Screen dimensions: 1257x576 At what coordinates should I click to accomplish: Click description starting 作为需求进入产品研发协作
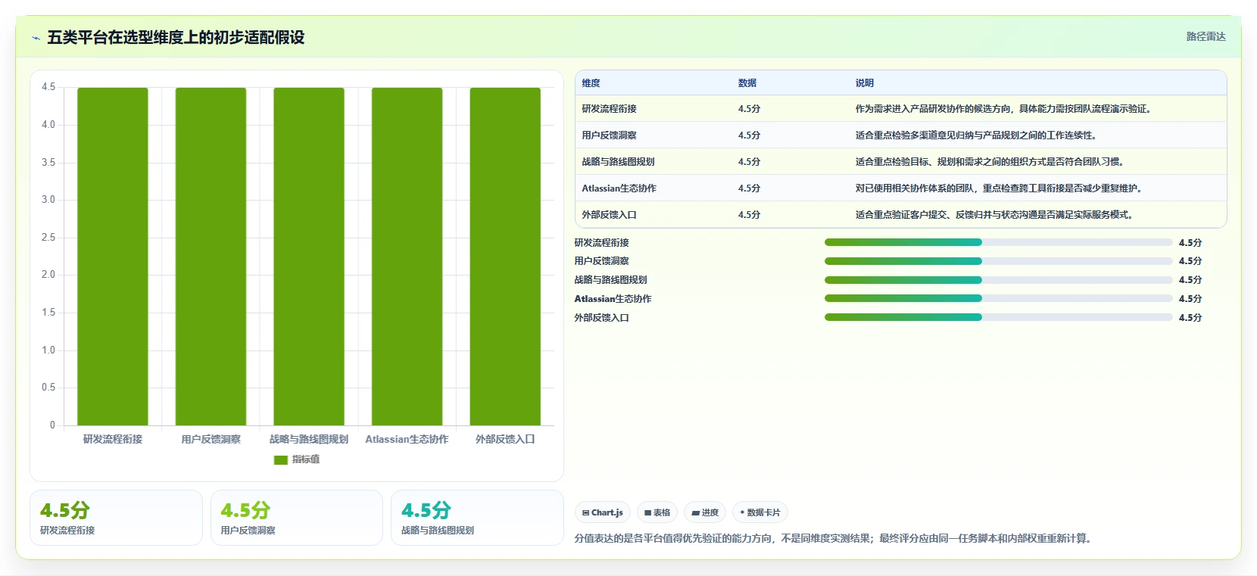pos(1005,109)
